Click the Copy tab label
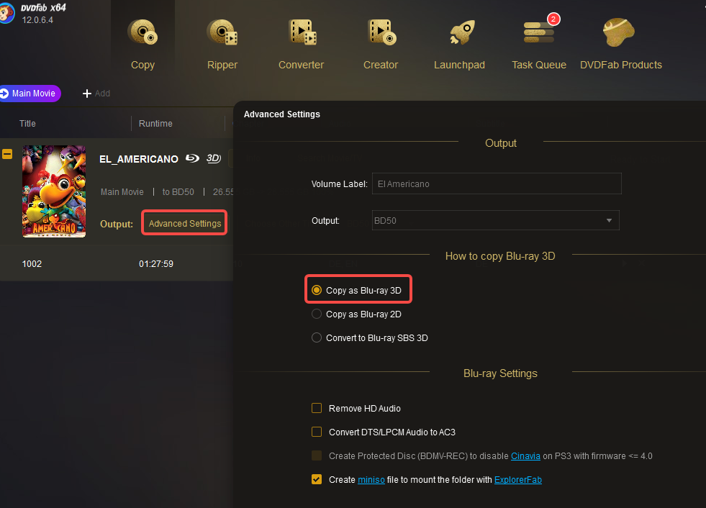706x508 pixels. (x=142, y=65)
